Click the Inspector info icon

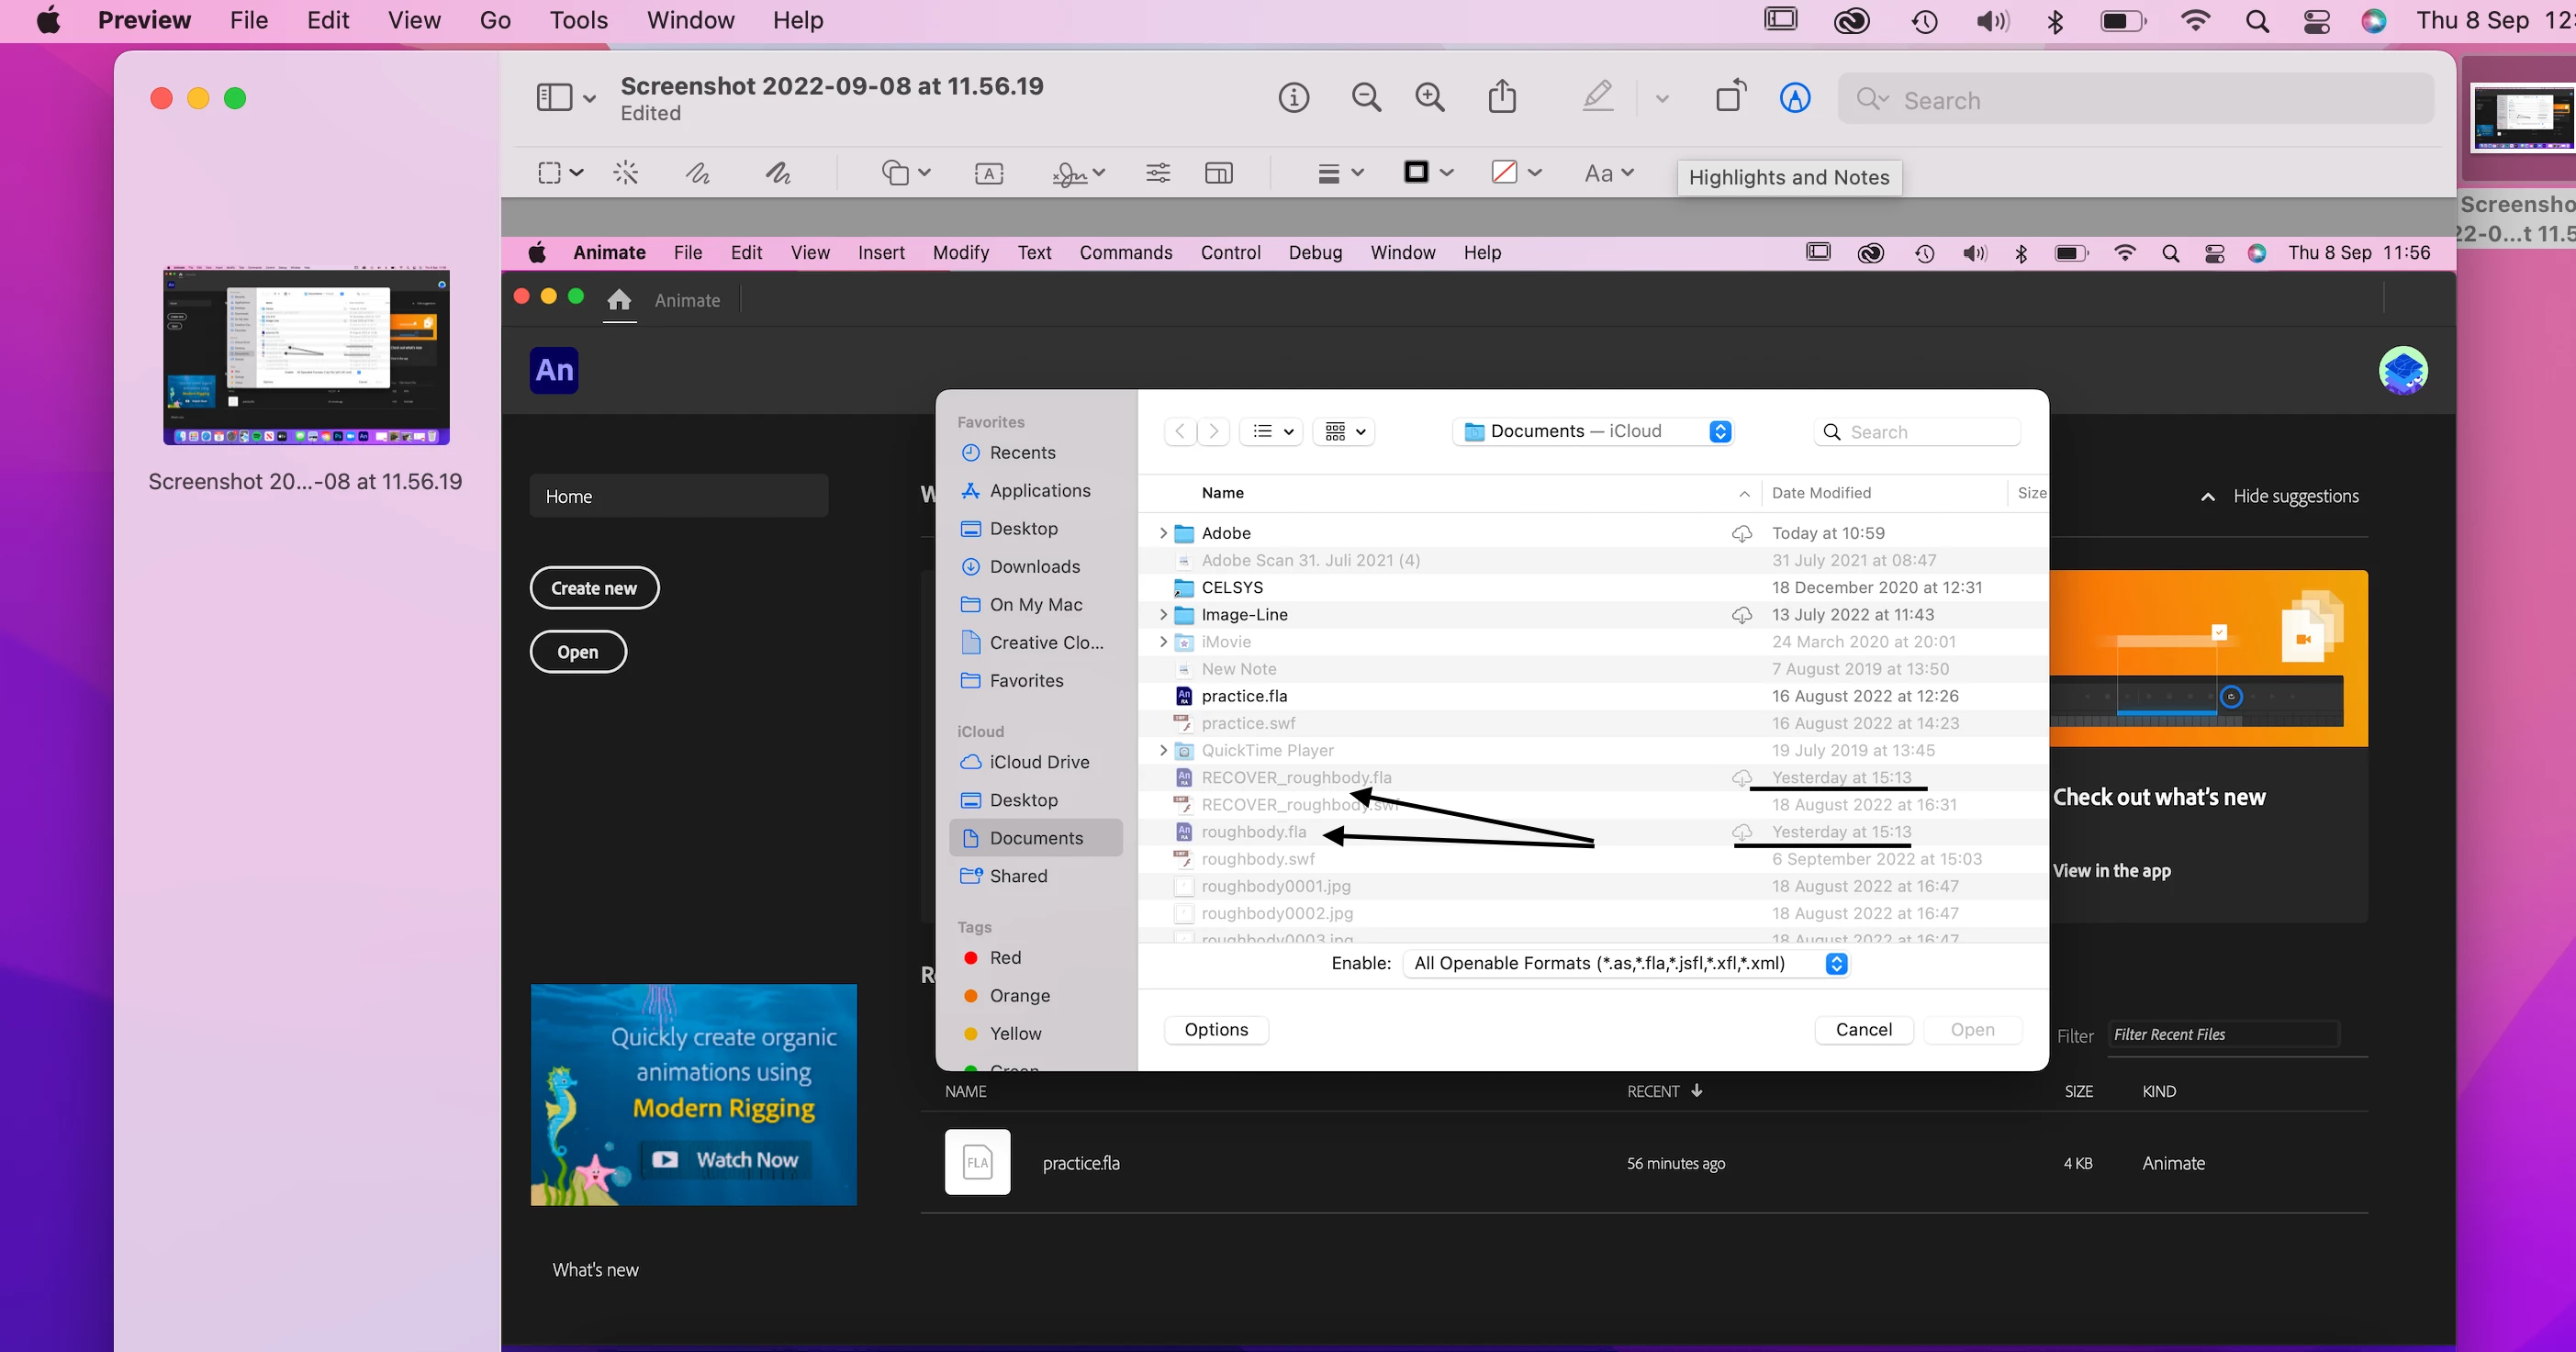coord(1293,98)
